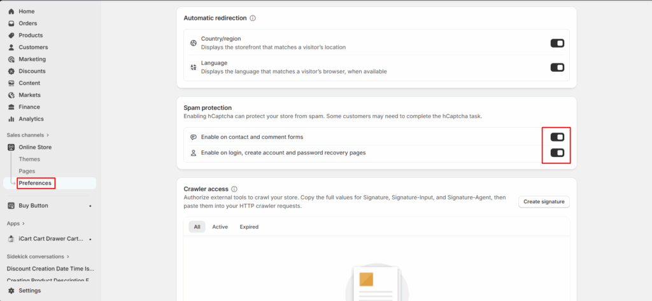Open Customers using the person icon
This screenshot has height=301, width=652.
tap(11, 48)
